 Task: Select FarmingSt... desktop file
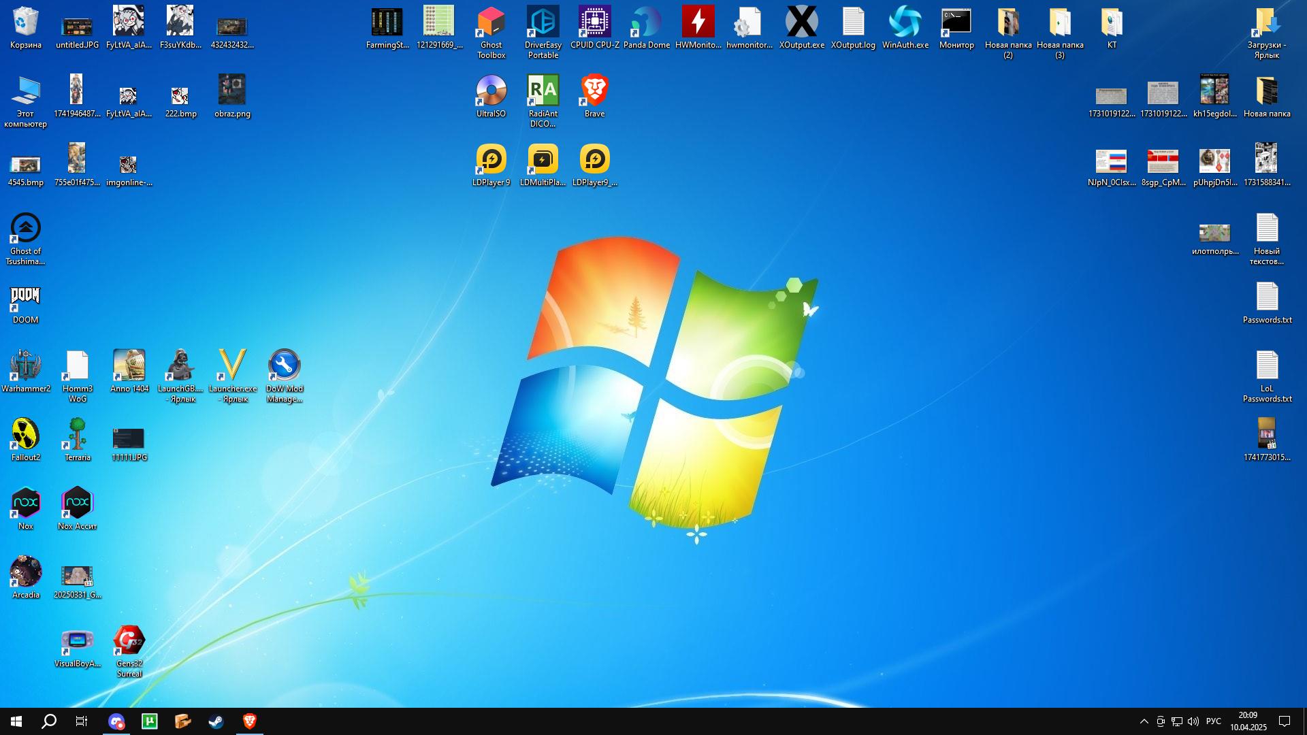click(387, 28)
